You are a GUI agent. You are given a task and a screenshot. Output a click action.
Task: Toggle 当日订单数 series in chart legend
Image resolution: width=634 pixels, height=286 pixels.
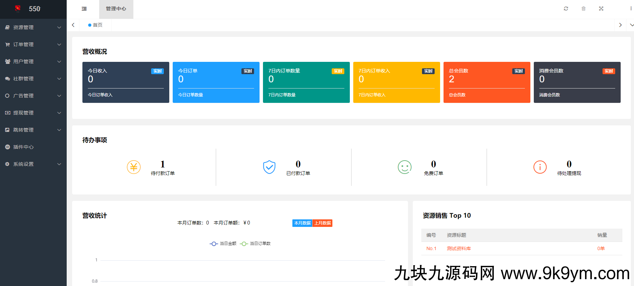click(255, 244)
